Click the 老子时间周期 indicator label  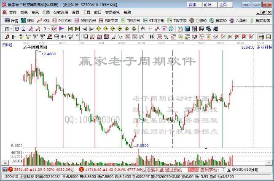point(35,47)
